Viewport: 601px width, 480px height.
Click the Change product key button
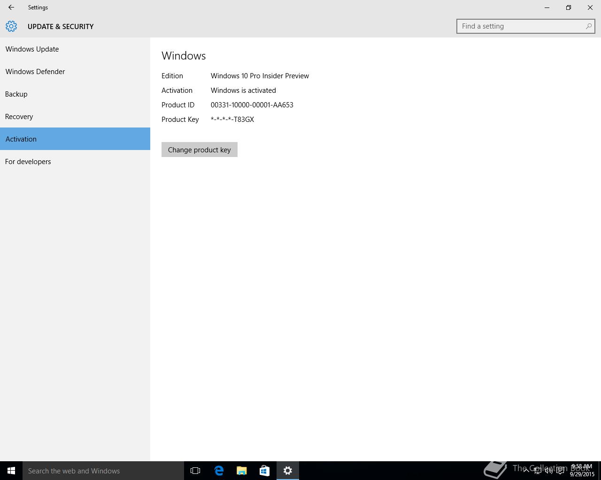[200, 150]
